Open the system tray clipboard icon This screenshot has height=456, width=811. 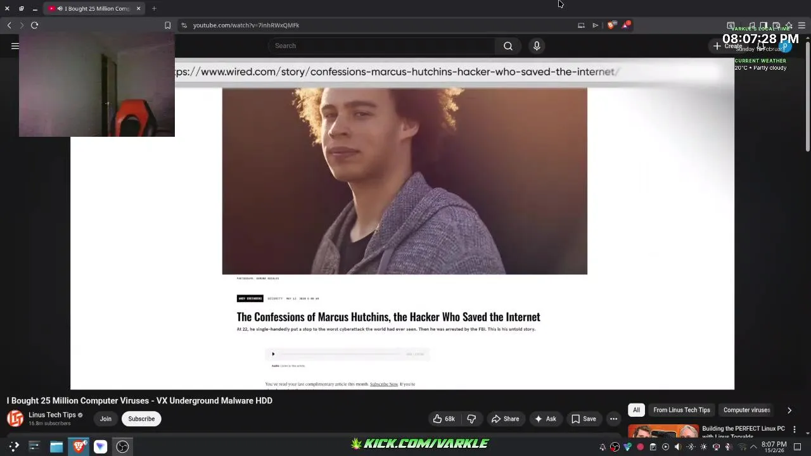point(653,447)
